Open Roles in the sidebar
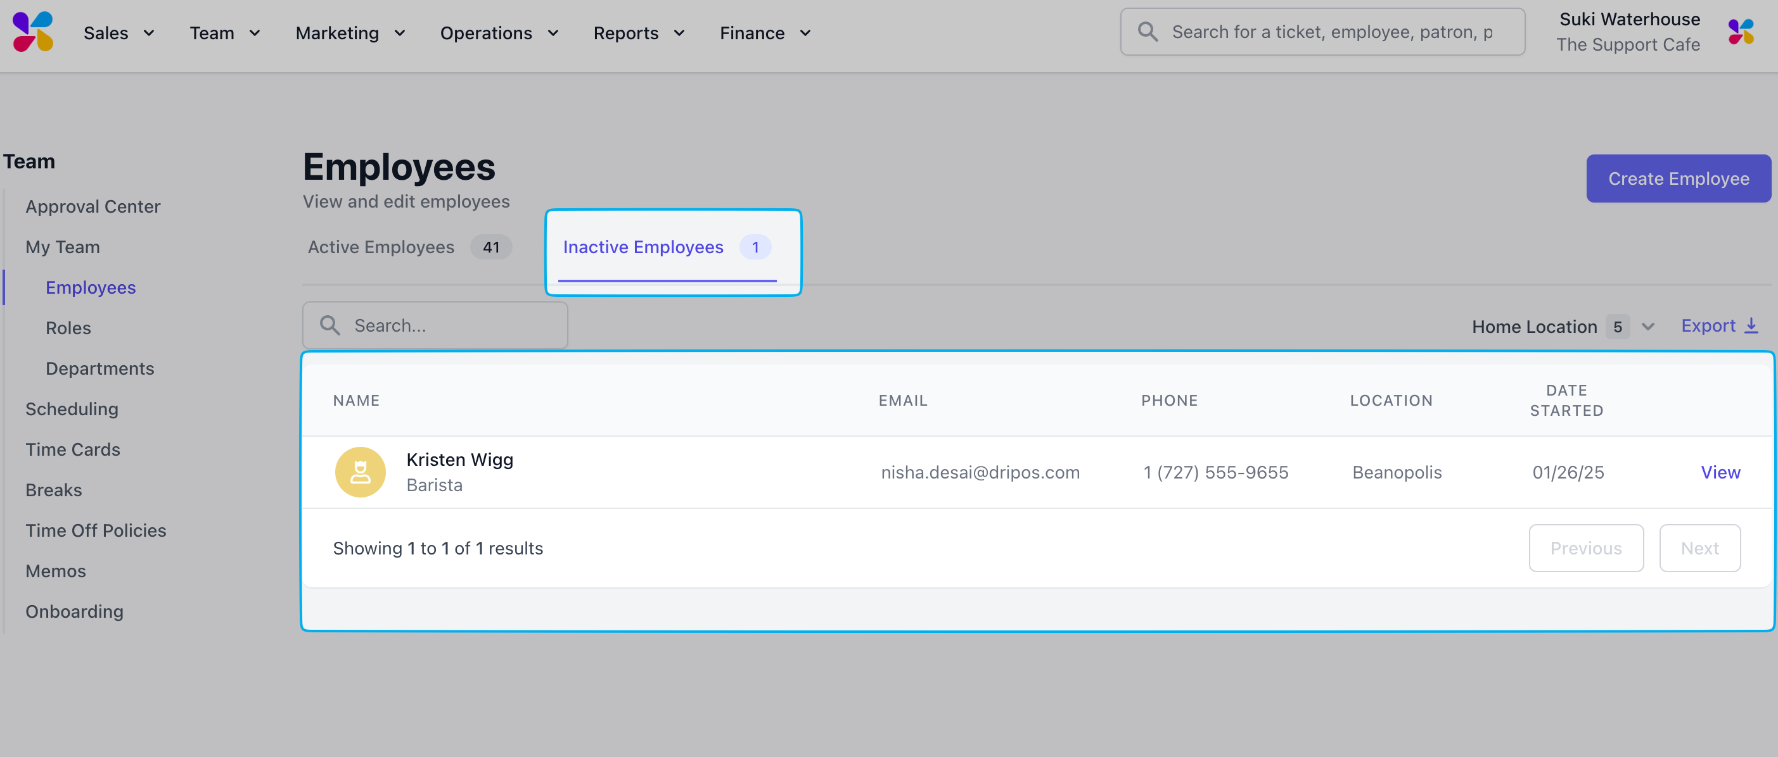1778x757 pixels. (68, 328)
